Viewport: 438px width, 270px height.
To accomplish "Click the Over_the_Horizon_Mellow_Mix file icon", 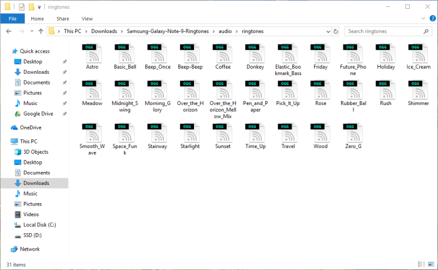I will (223, 95).
